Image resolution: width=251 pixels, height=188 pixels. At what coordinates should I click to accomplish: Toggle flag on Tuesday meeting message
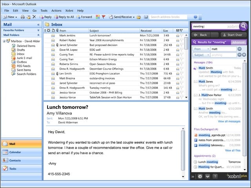(182, 88)
